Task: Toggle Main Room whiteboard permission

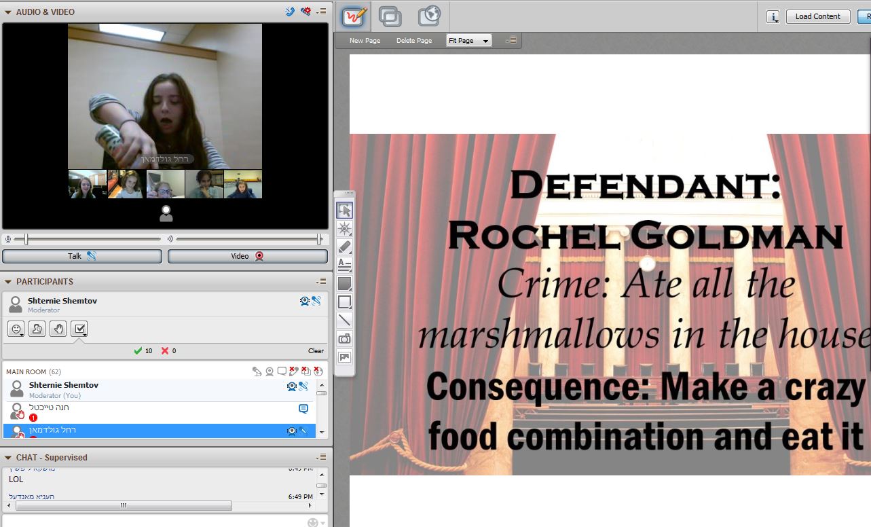Action: [294, 371]
